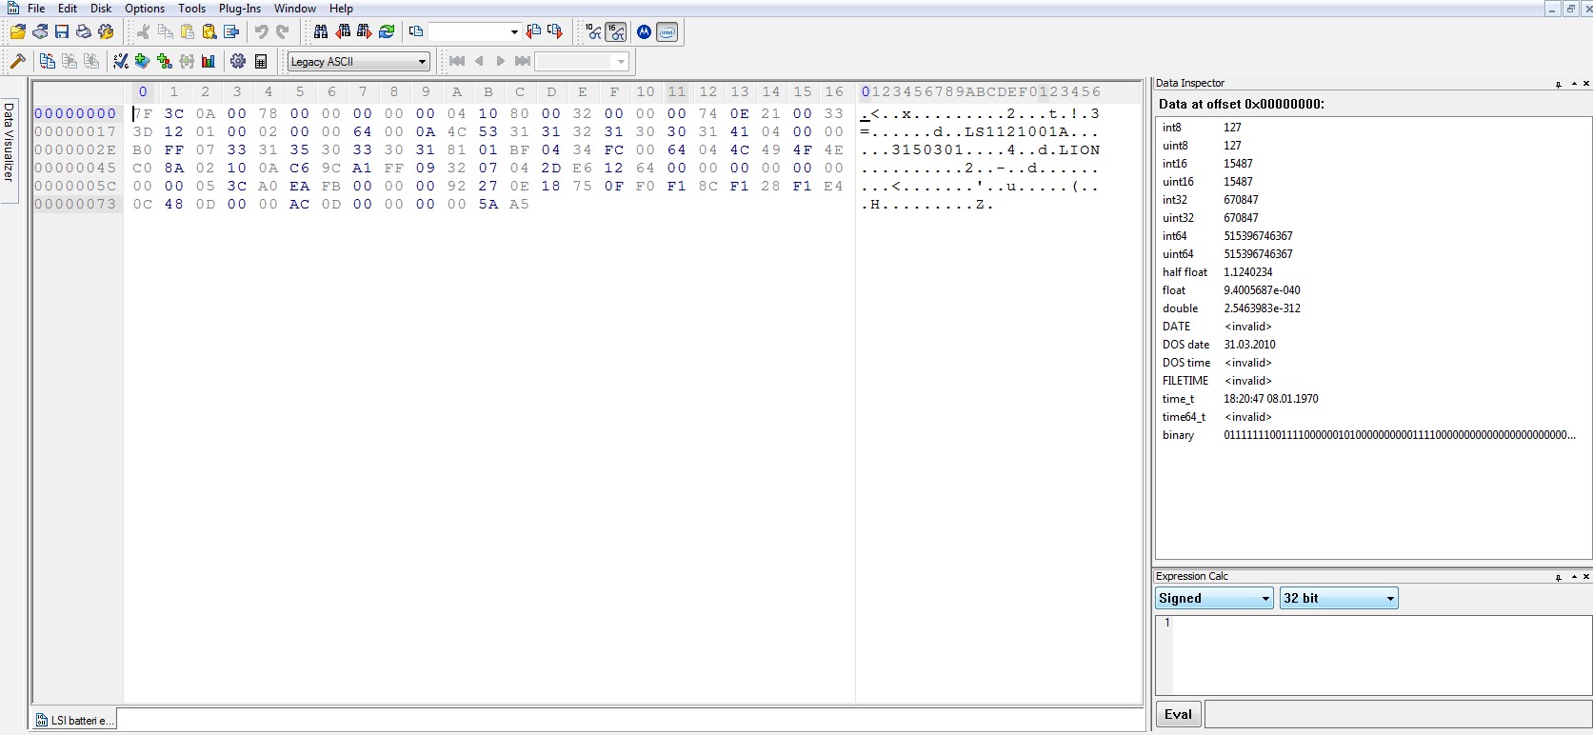Toggle Intel little-endian byte order
The width and height of the screenshot is (1593, 735).
667,32
